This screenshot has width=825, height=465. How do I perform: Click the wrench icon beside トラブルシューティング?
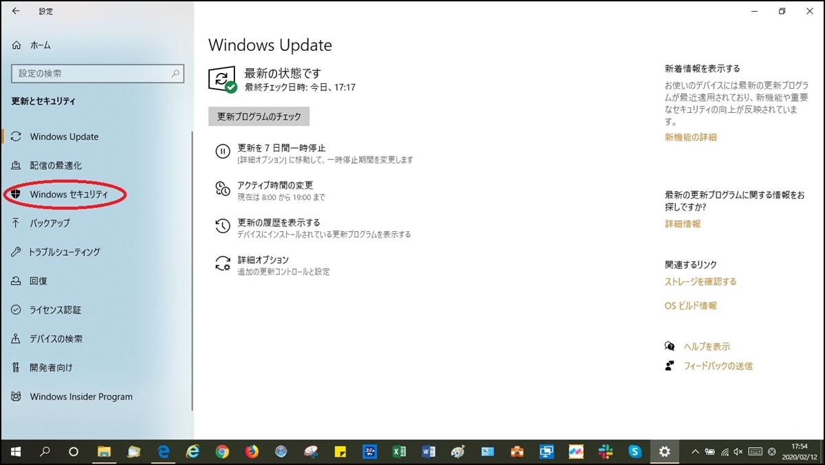[x=16, y=252]
